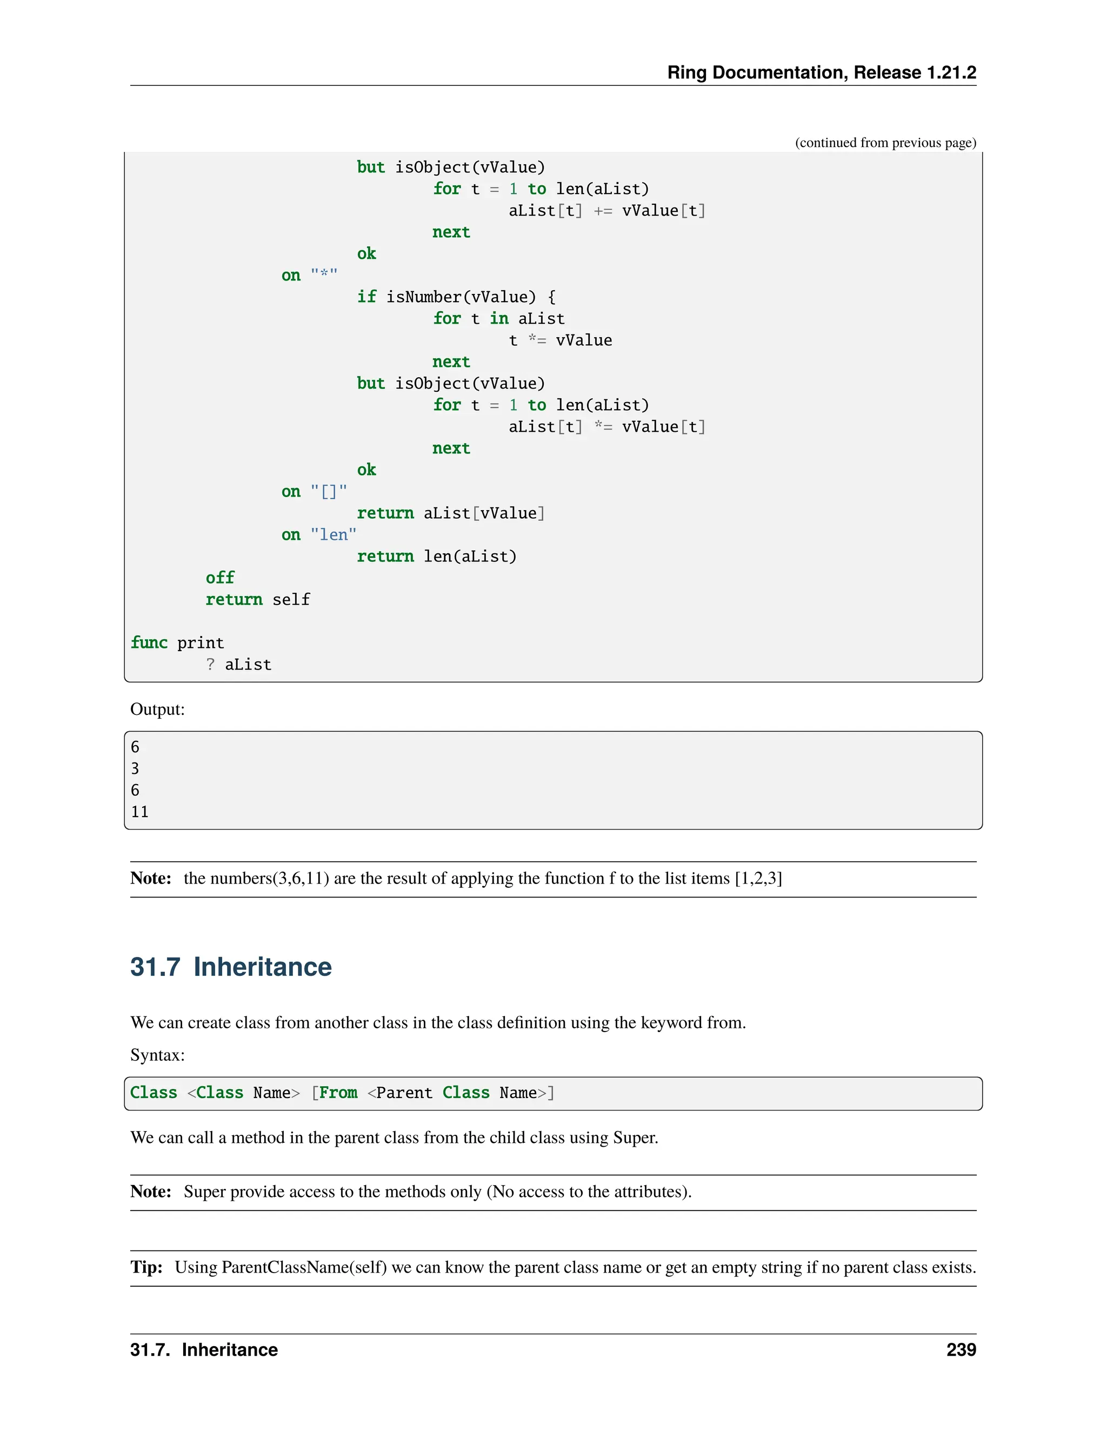Click the "func print" code line
Viewport: 1107px width, 1432px height.
(177, 643)
